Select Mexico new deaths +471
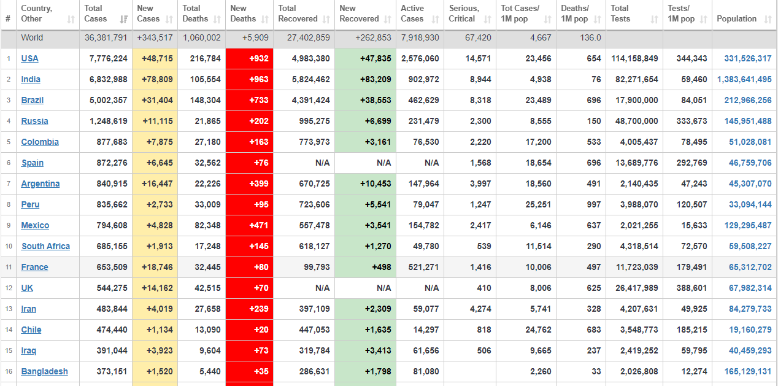Image resolution: width=778 pixels, height=386 pixels. (250, 226)
